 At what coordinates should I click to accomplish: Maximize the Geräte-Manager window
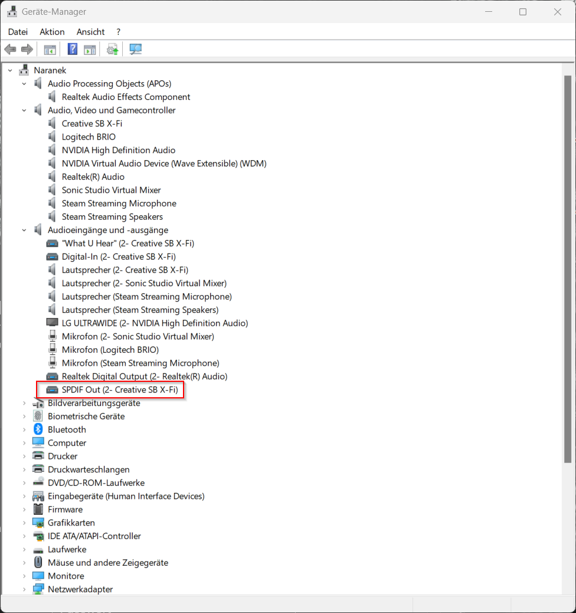[x=523, y=12]
